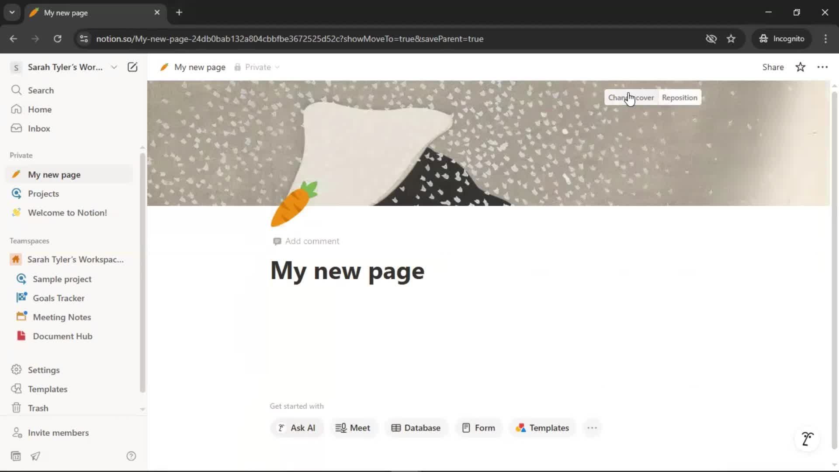
Task: Click Change cover button
Action: pyautogui.click(x=631, y=97)
